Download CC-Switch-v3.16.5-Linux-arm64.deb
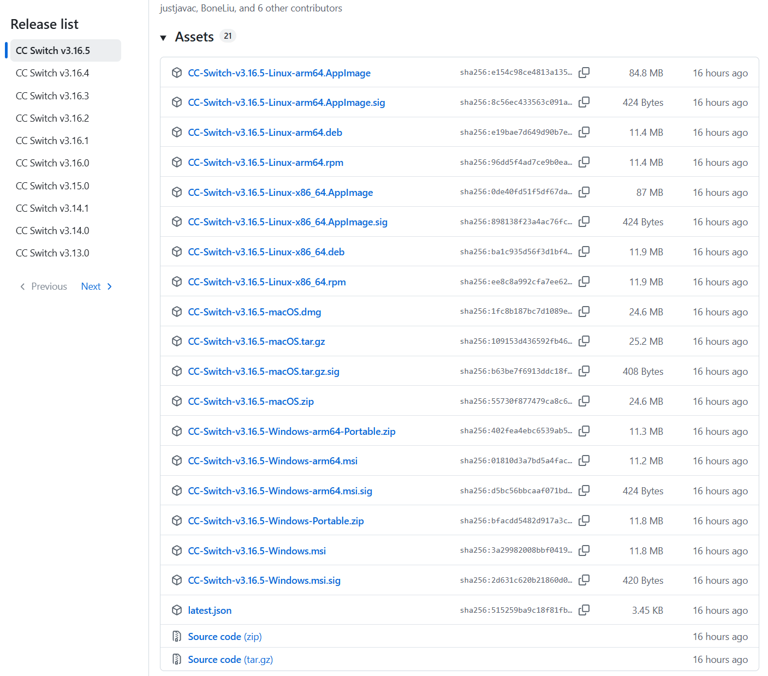The height and width of the screenshot is (676, 768). (265, 133)
